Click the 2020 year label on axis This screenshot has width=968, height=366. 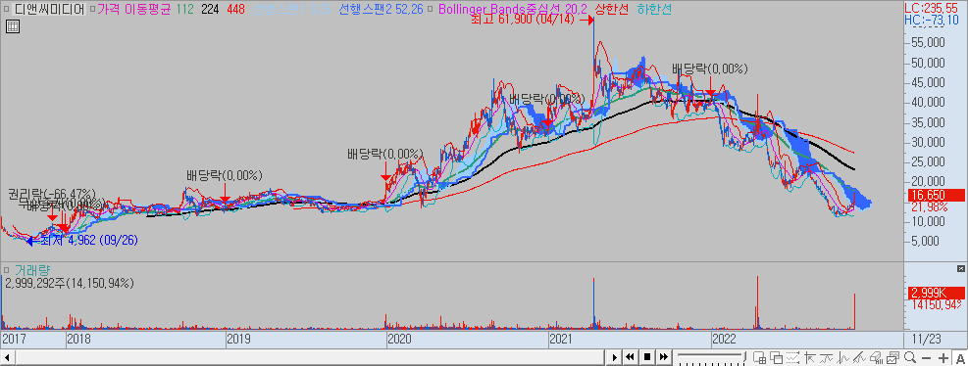point(399,339)
